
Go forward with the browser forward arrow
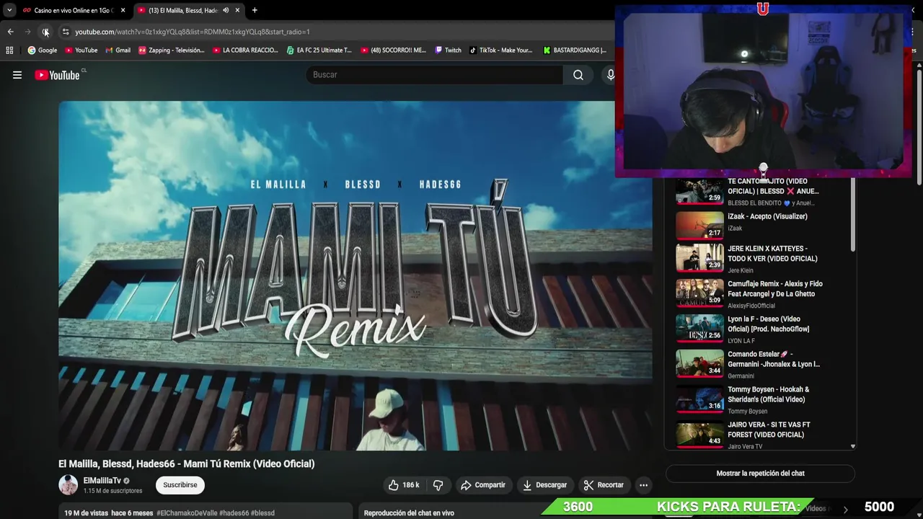pyautogui.click(x=27, y=32)
